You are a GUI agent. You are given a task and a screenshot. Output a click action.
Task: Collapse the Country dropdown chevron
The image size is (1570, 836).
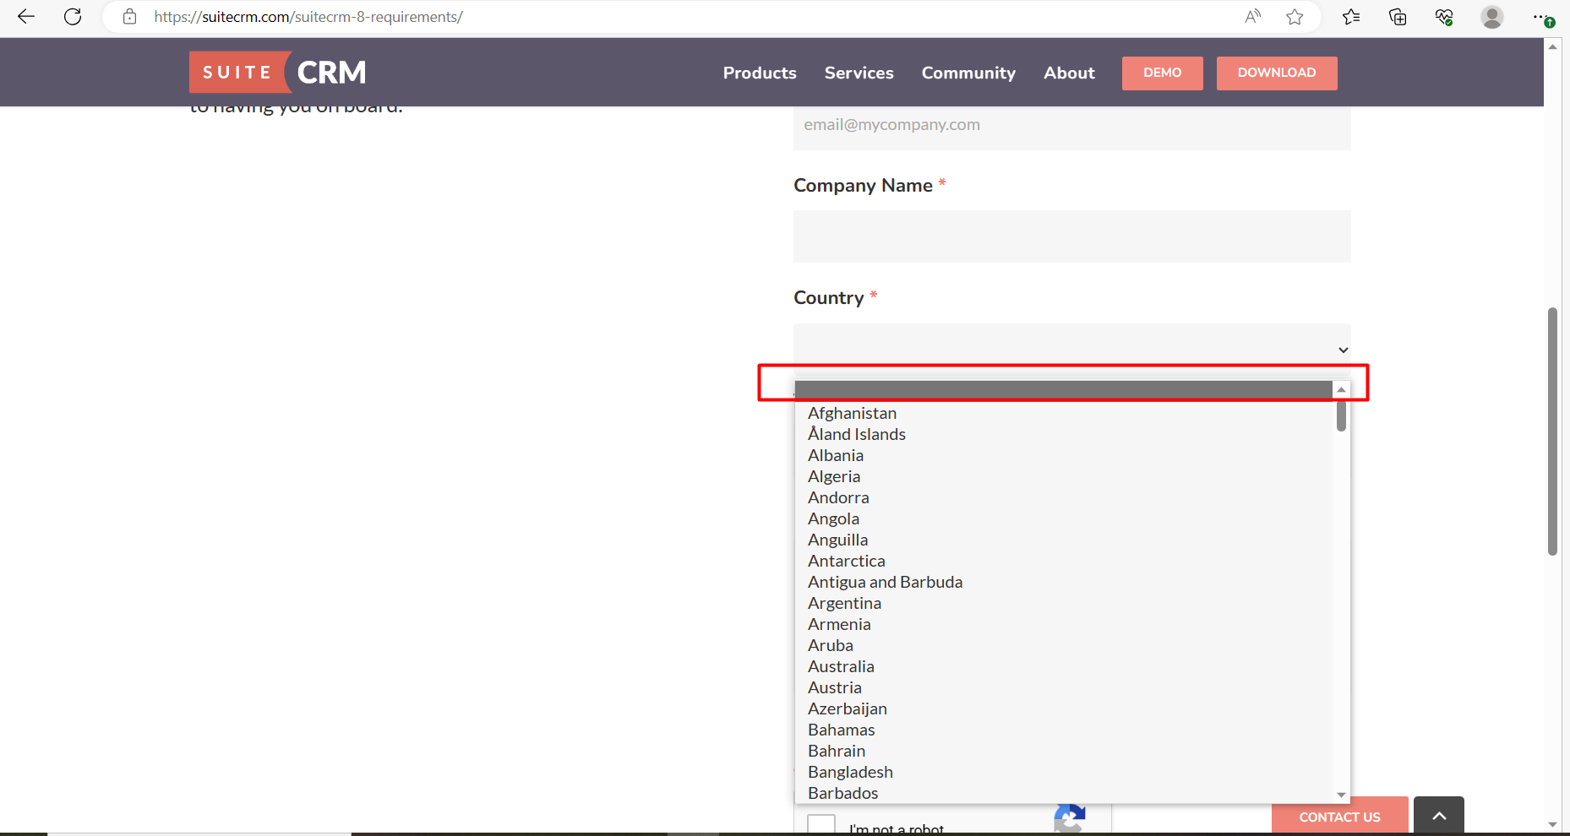point(1343,350)
